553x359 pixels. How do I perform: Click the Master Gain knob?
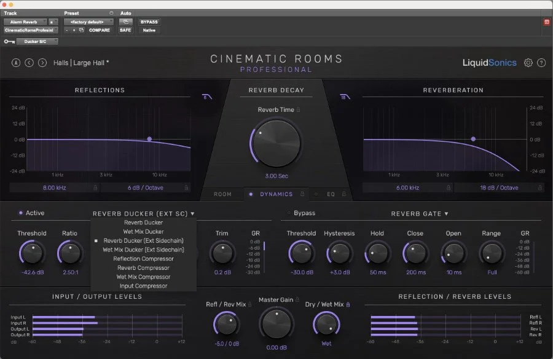point(276,323)
